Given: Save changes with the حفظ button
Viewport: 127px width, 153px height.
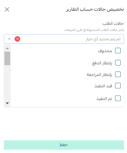Looking at the screenshot, I should tap(64, 145).
